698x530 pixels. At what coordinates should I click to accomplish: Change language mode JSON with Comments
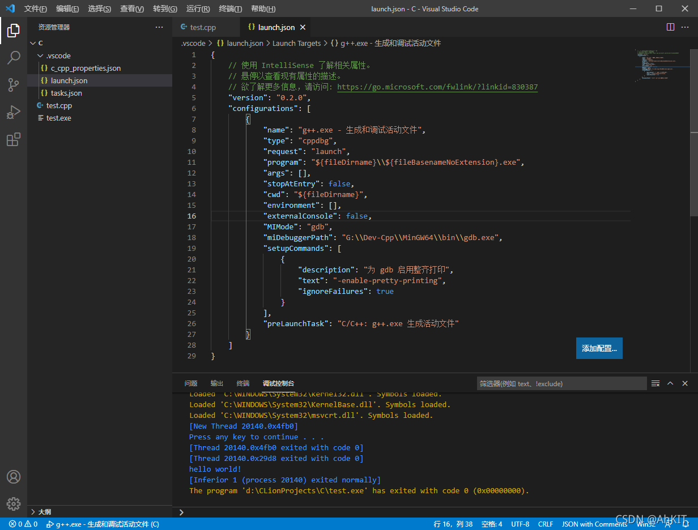pyautogui.click(x=594, y=524)
